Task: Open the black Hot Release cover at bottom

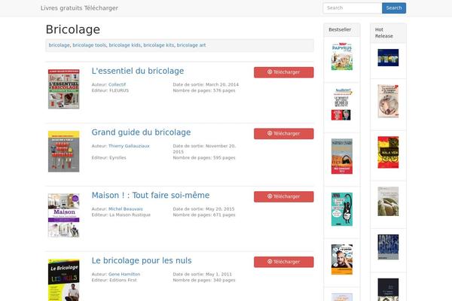Action: pyautogui.click(x=388, y=290)
